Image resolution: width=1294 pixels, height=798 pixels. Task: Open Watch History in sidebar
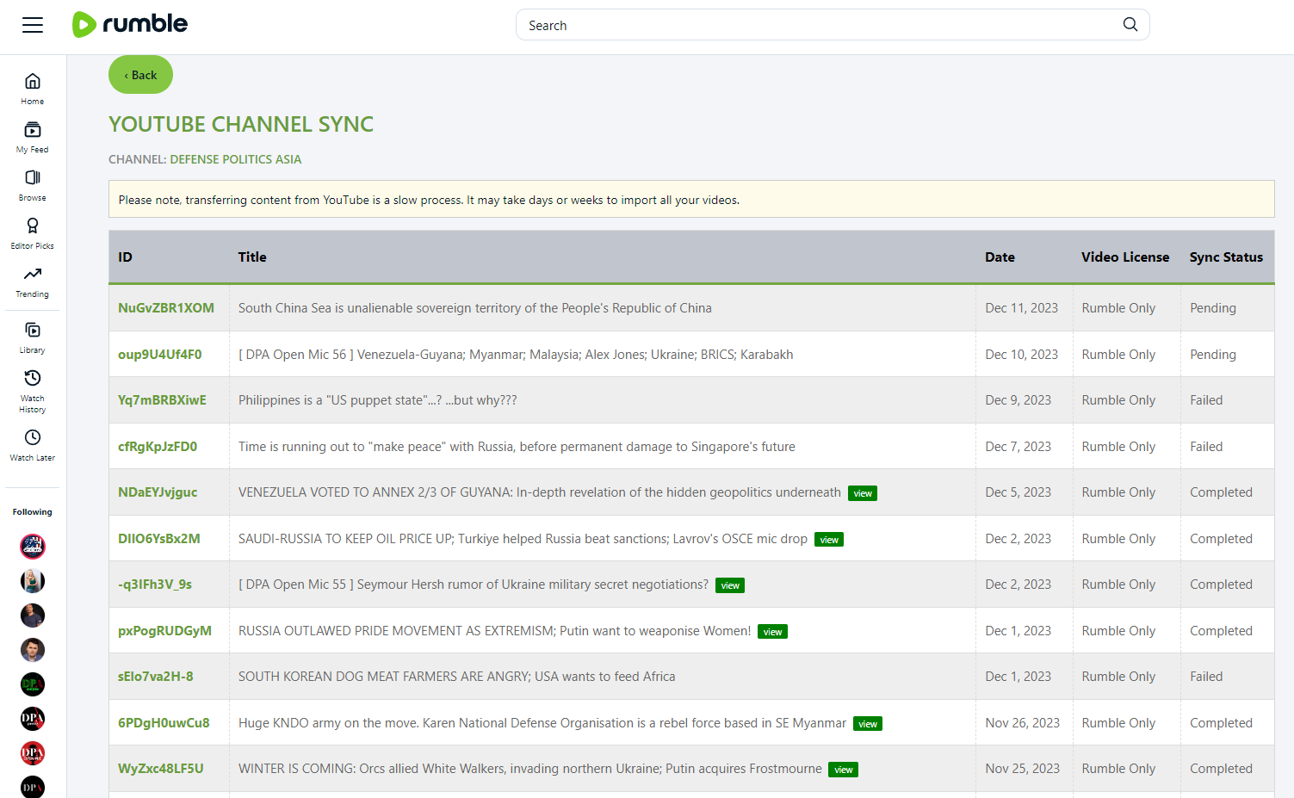pyautogui.click(x=33, y=391)
